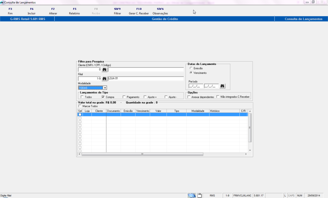Choose F3 Fim to exit
Viewport: 328px width, 198px height.
tap(10, 11)
